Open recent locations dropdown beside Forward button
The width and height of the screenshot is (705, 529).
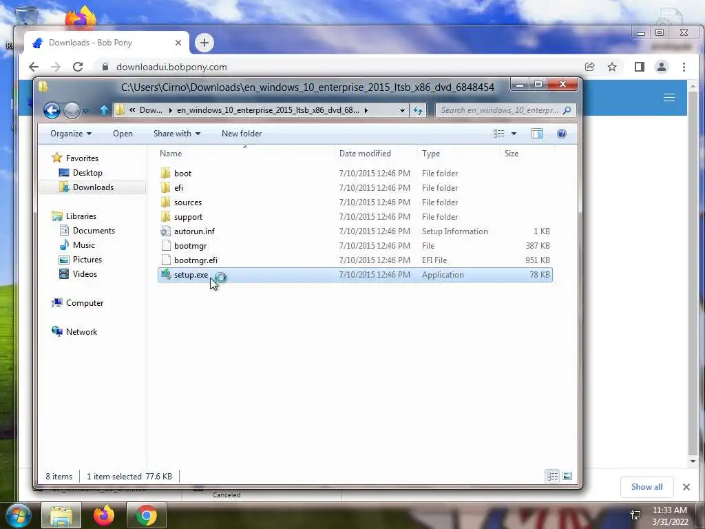[85, 111]
